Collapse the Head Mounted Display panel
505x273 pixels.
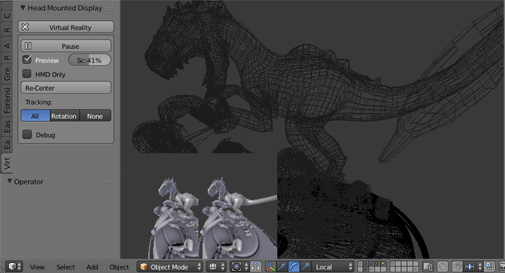click(x=23, y=8)
